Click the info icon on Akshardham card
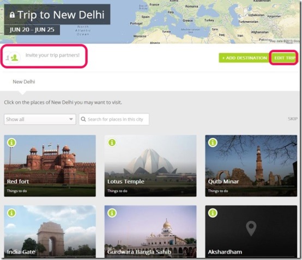This screenshot has height=260, width=302. coord(213,213)
